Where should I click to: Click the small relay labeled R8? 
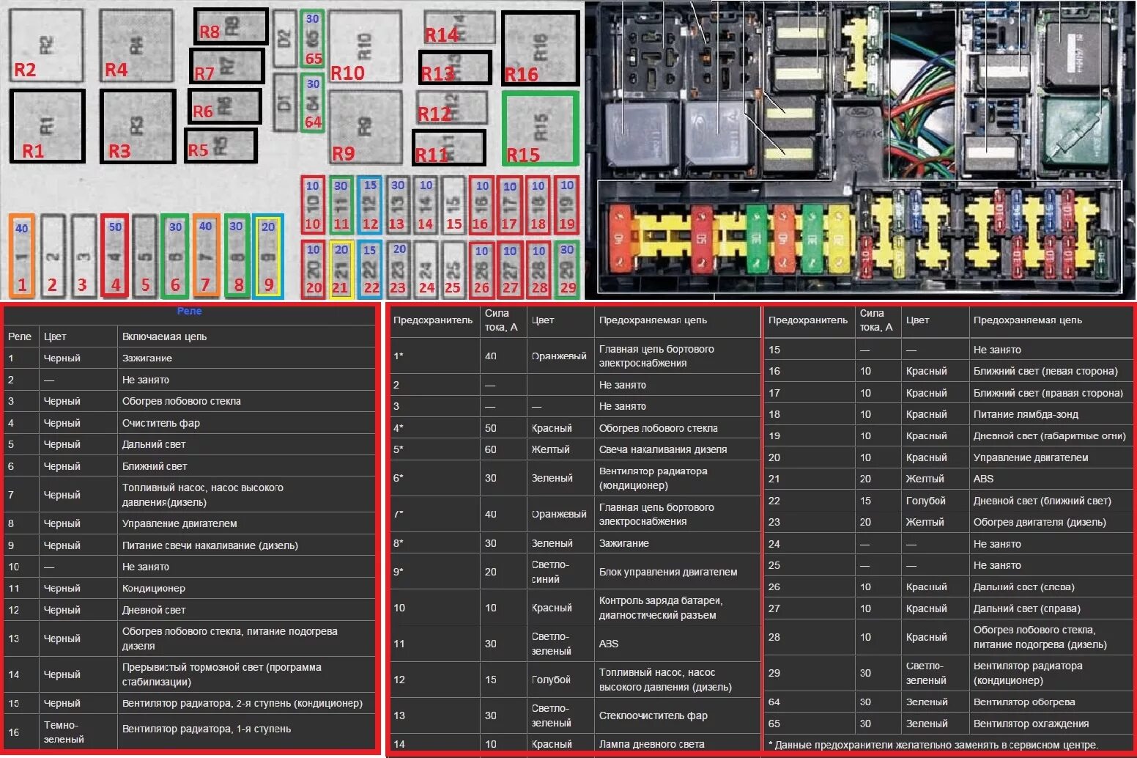pos(231,26)
